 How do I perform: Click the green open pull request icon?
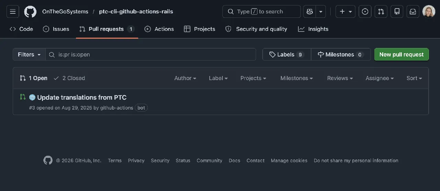pyautogui.click(x=23, y=97)
